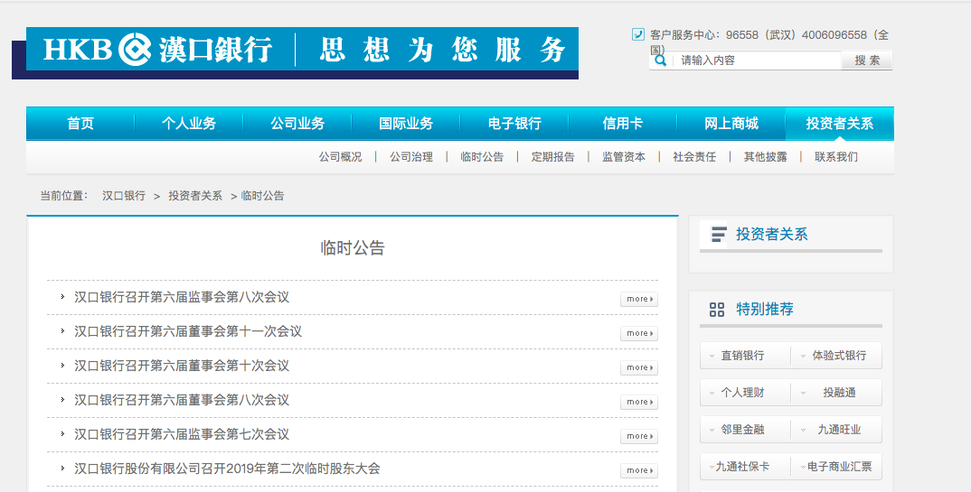This screenshot has width=971, height=492.
Task: Click the magnifier icon in search box
Action: 660,60
